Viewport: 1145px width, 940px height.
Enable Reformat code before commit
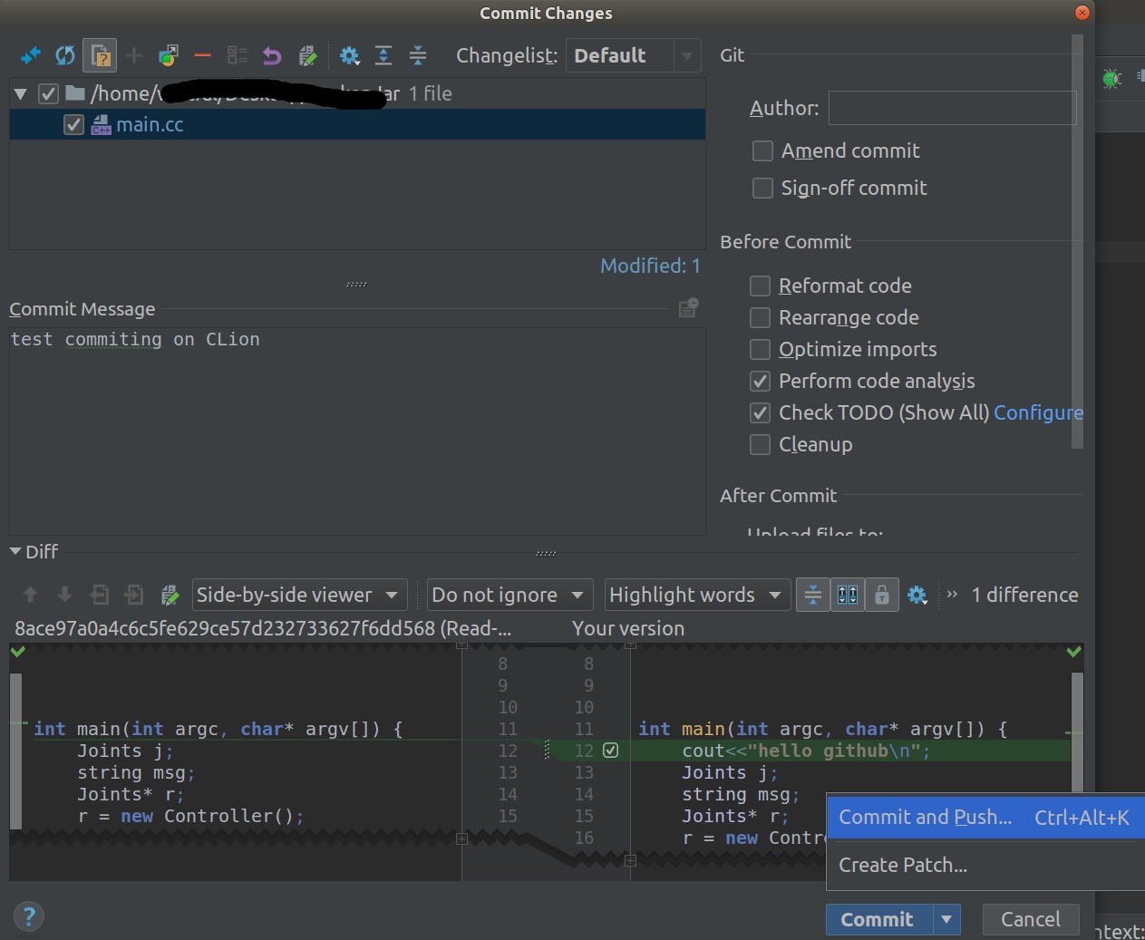tap(760, 286)
